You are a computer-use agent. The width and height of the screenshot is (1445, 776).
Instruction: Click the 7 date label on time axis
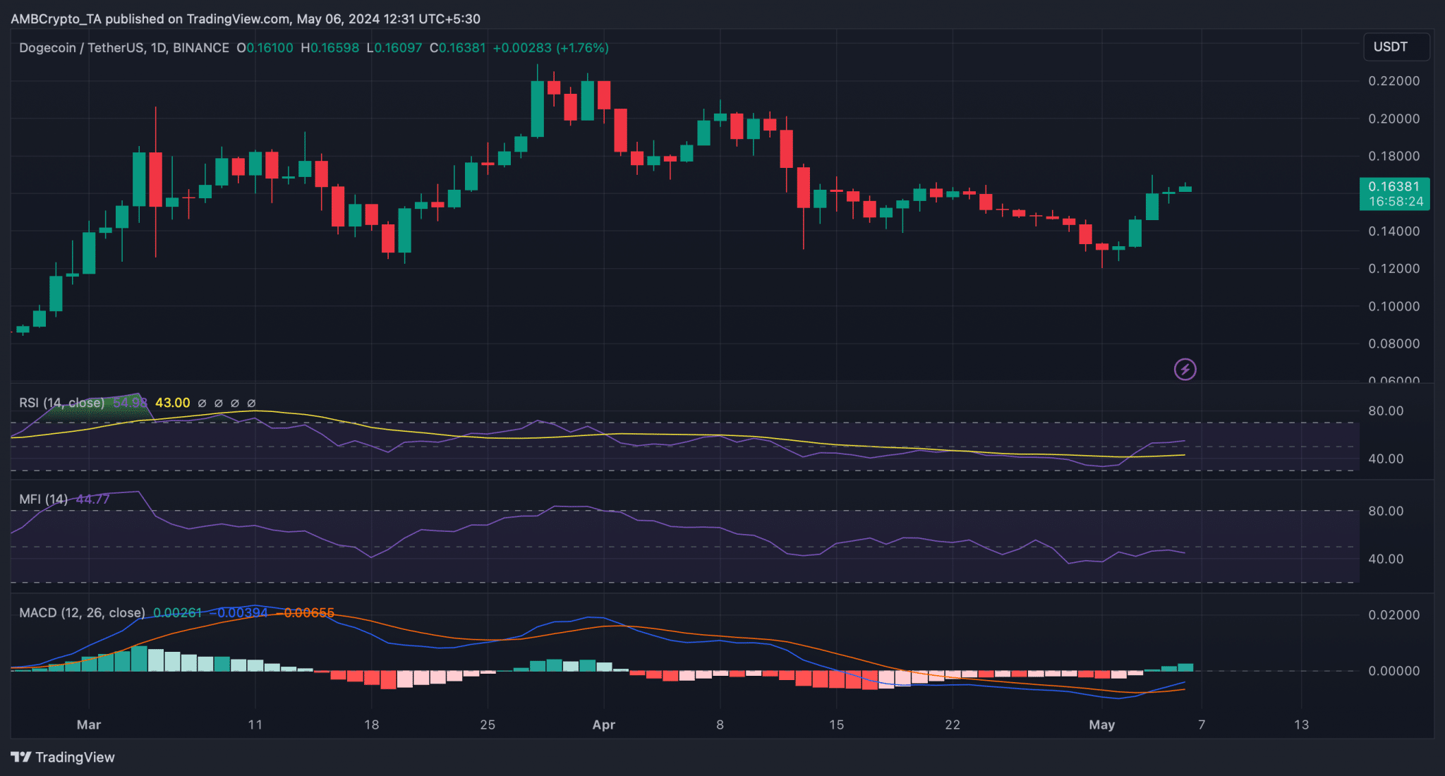pos(1202,725)
